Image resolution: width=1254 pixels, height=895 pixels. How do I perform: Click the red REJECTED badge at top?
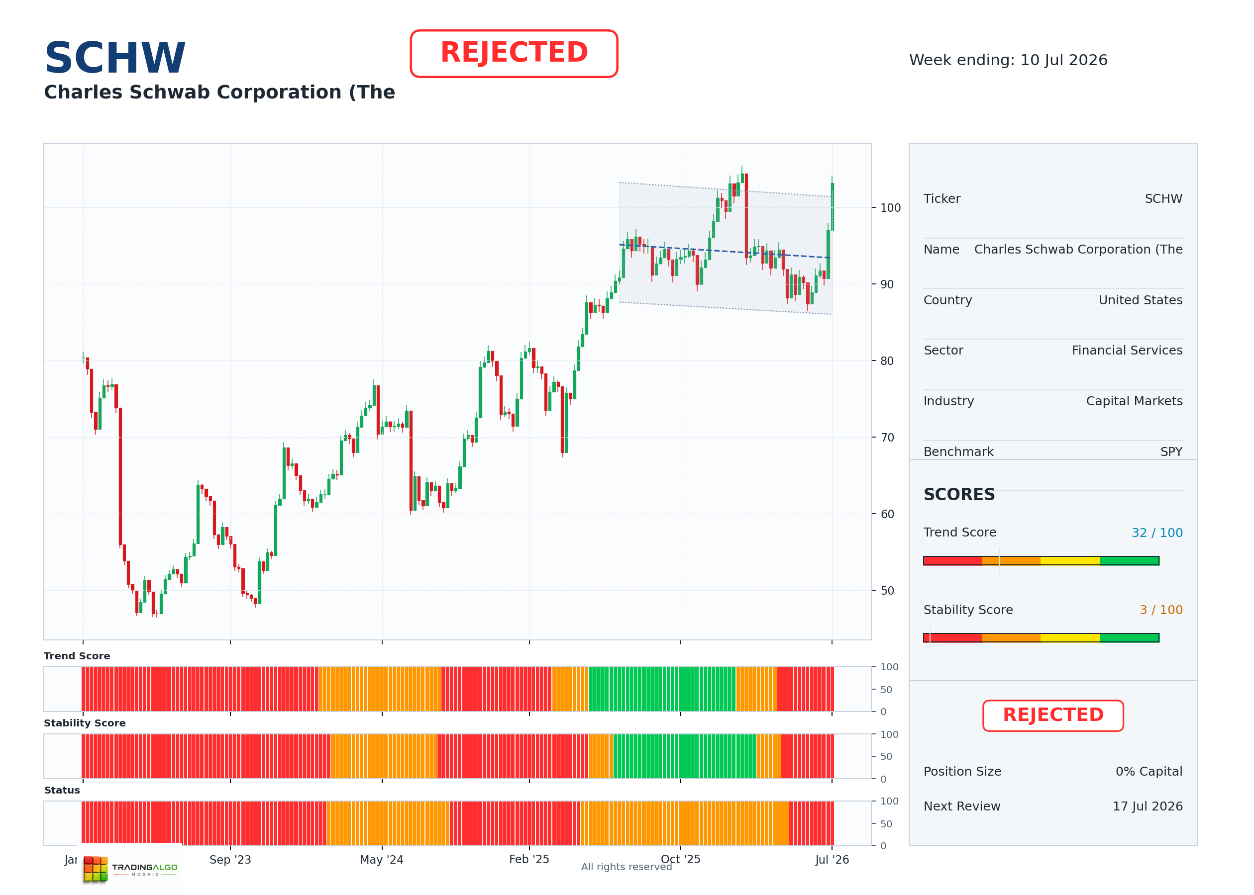[514, 54]
